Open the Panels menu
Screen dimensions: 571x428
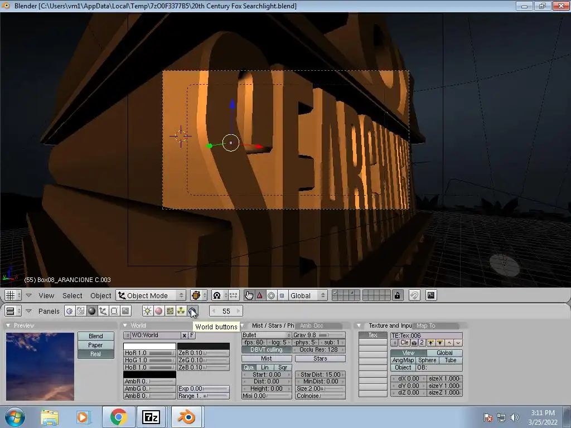(49, 311)
